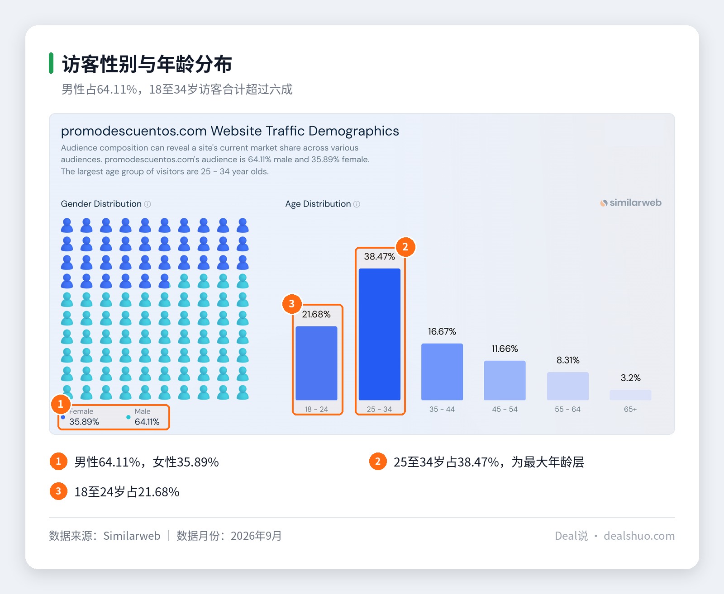Click the audience composition description paragraph
This screenshot has width=724, height=594.
coord(215,160)
